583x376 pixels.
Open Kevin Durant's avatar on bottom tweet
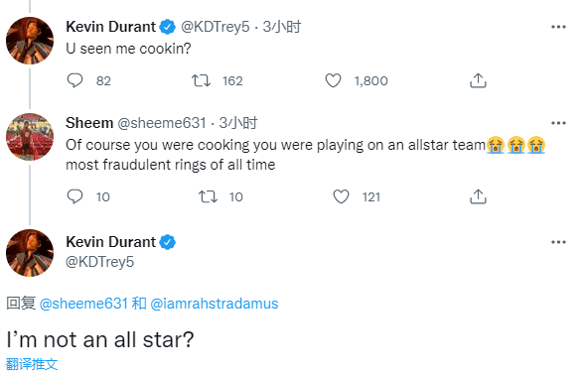point(30,253)
